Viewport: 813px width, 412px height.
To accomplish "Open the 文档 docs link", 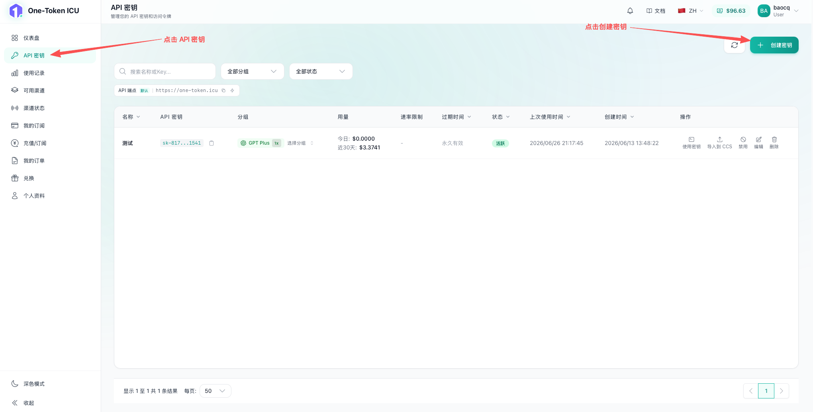I will (x=656, y=11).
